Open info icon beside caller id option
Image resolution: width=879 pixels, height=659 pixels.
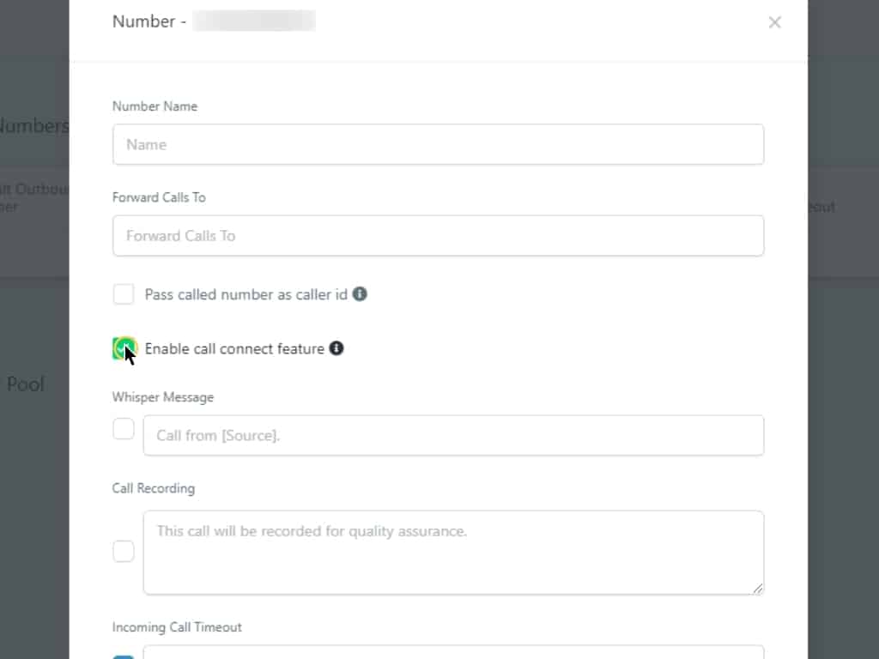pyautogui.click(x=361, y=293)
